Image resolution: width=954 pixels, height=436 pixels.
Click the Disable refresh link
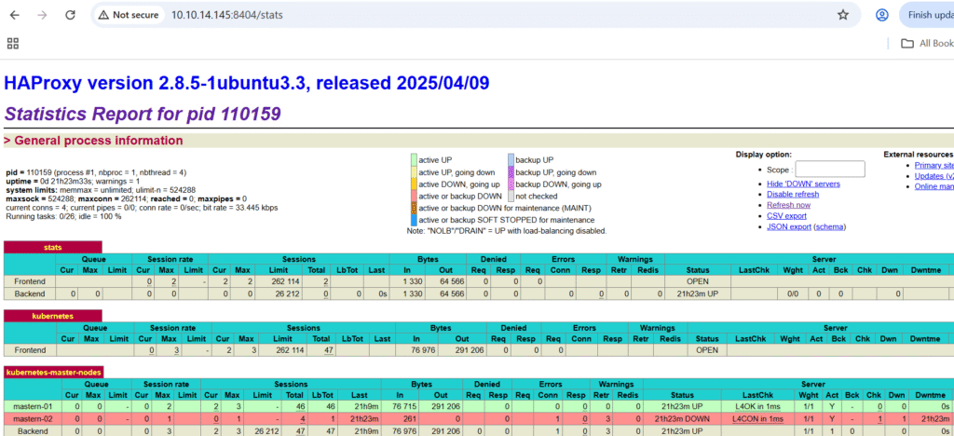(793, 194)
